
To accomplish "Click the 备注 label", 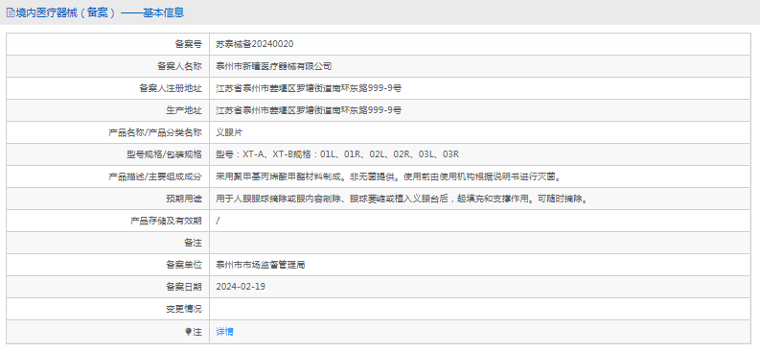I will (x=193, y=243).
